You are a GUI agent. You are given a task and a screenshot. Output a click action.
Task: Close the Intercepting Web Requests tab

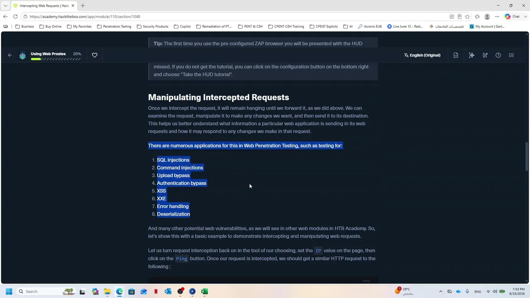[73, 6]
